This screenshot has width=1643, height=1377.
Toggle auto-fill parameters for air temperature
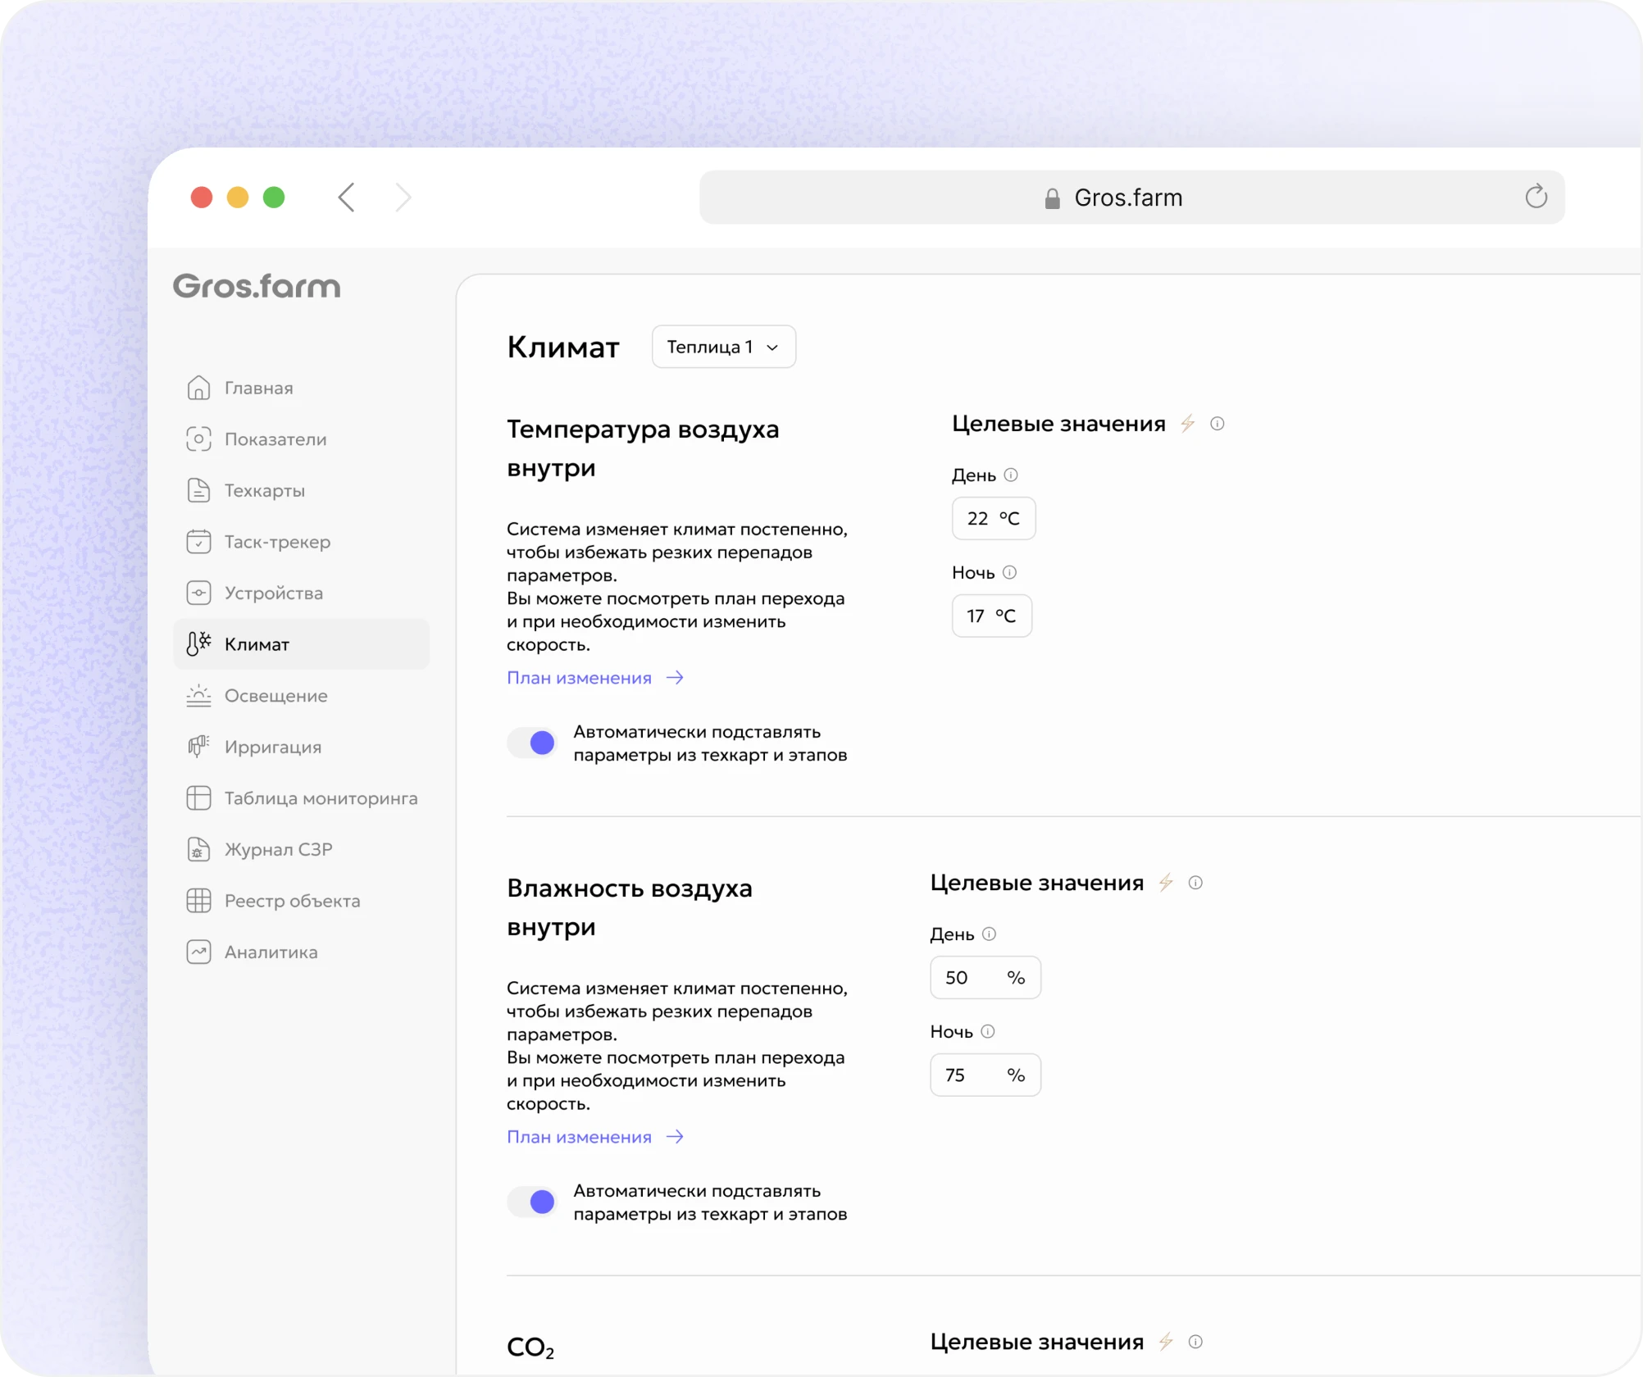coord(532,743)
